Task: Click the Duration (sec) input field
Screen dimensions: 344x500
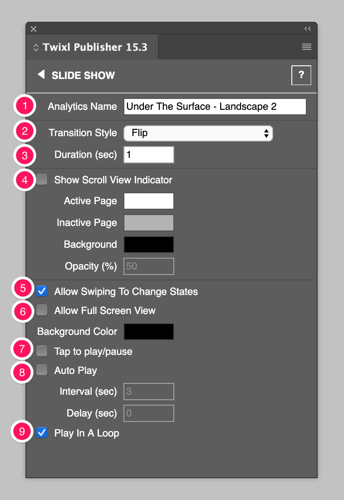Action: [x=149, y=155]
